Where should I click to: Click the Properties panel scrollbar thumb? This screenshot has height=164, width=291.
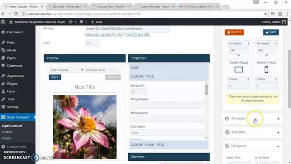[206, 90]
